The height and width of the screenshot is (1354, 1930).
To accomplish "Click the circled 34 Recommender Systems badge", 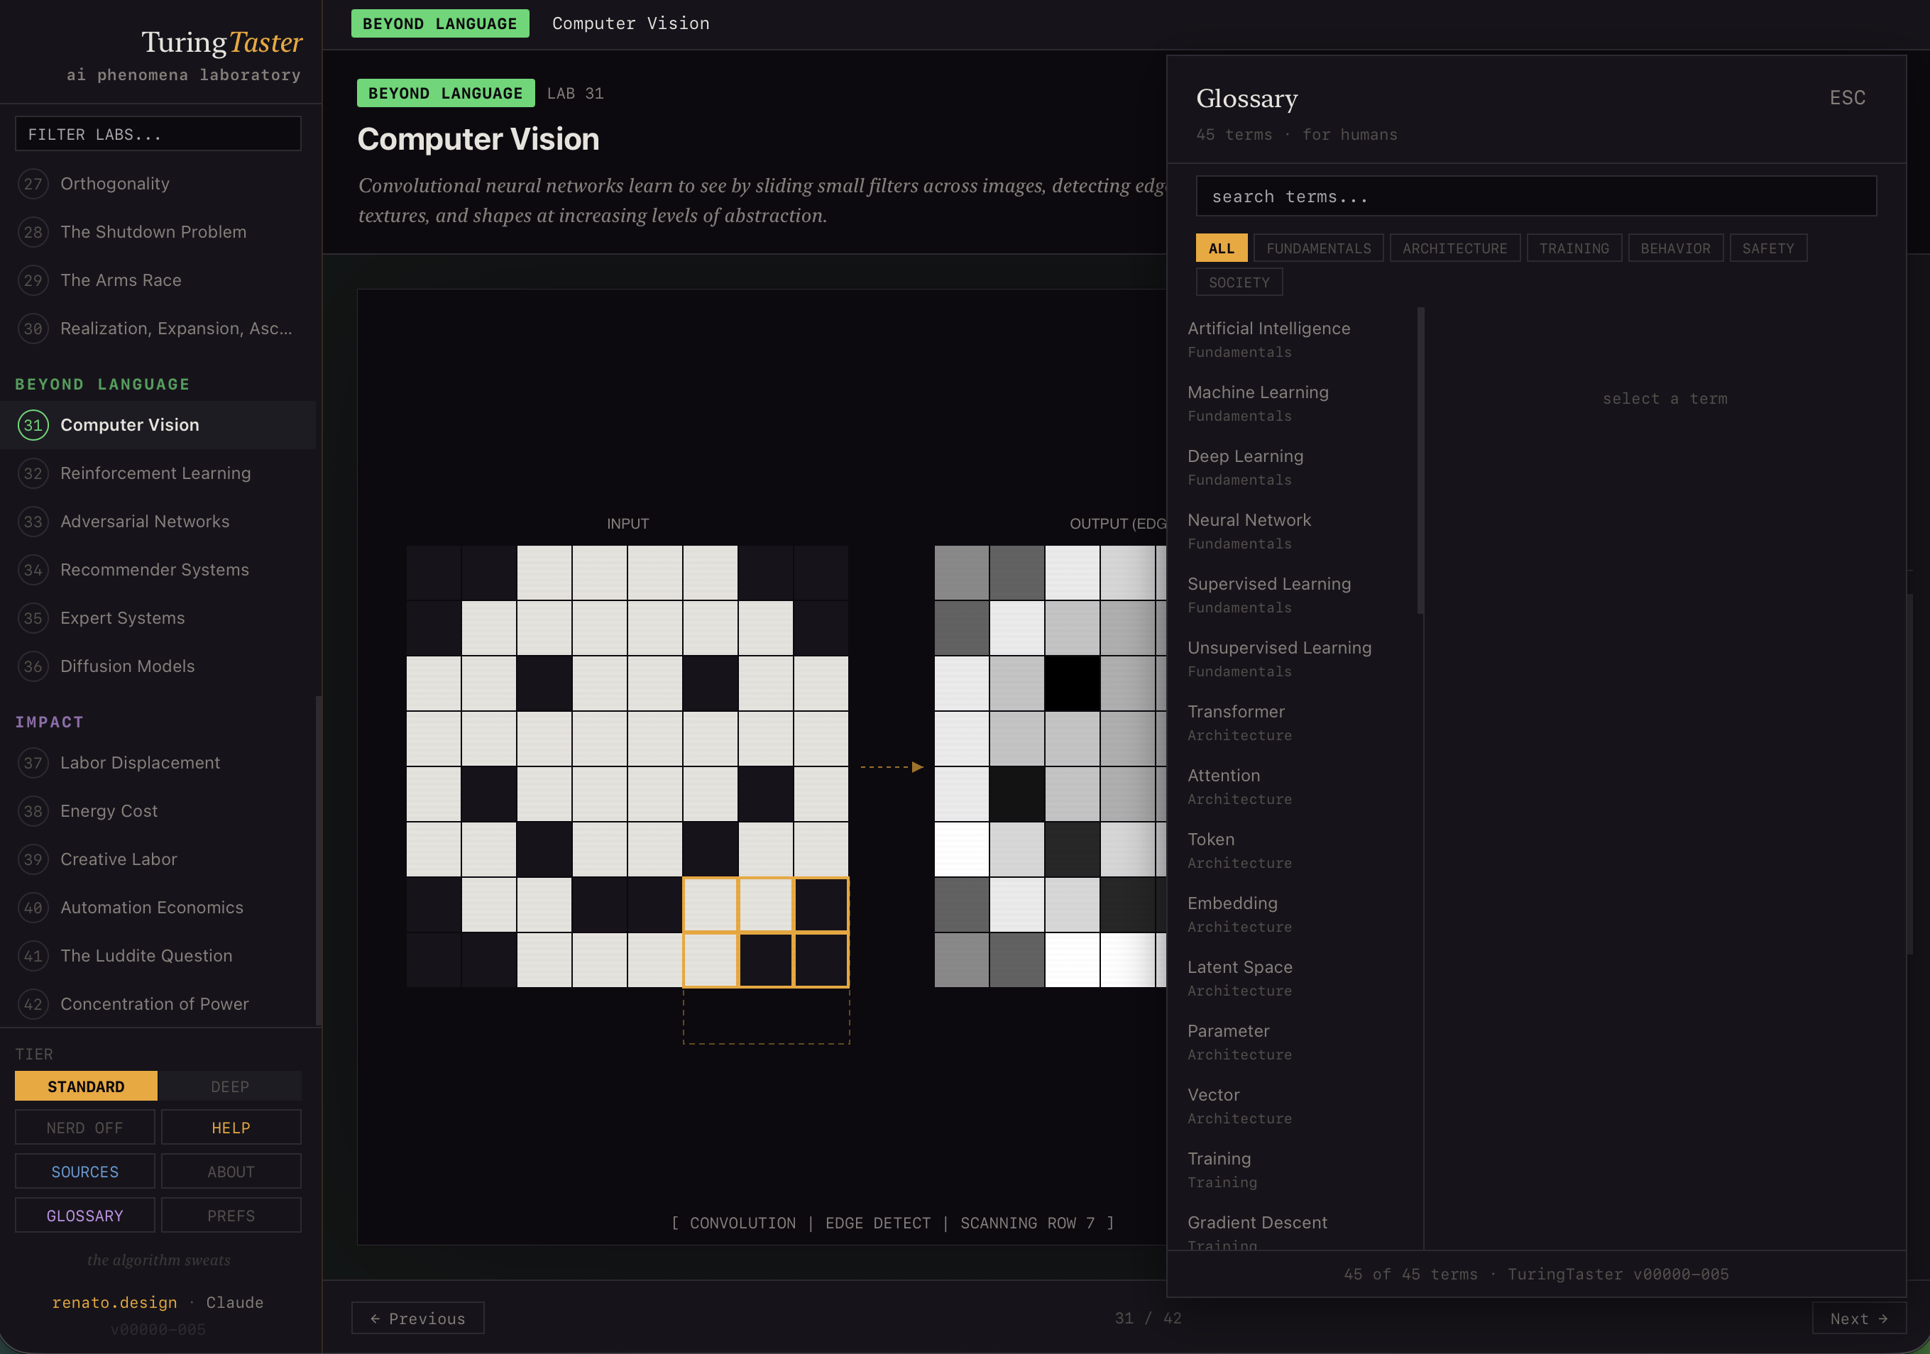I will 33,570.
